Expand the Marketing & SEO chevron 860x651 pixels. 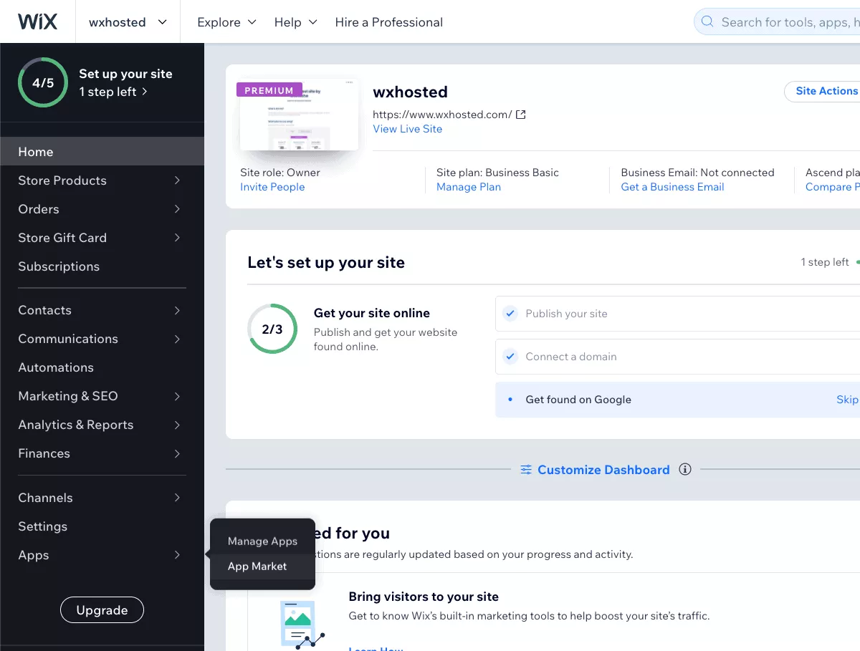[x=177, y=396]
